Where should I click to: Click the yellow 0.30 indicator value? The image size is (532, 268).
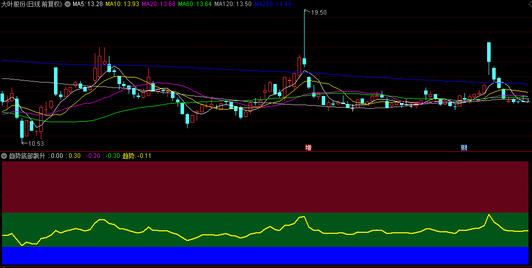(x=75, y=156)
